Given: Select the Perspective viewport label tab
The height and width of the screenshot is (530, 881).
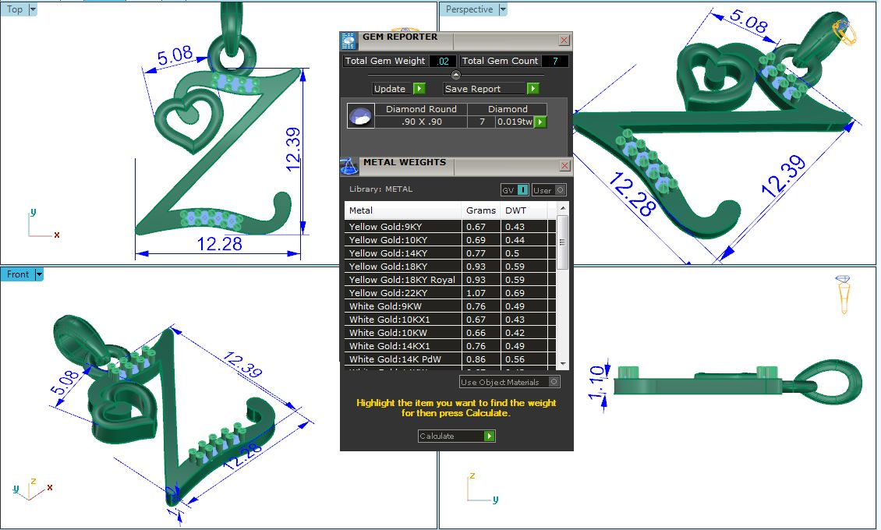Looking at the screenshot, I should [x=469, y=10].
